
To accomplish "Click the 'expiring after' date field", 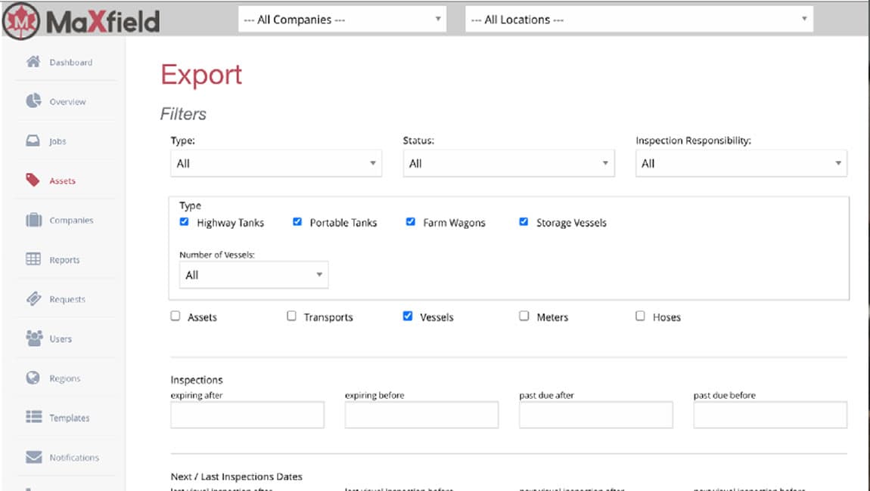I will click(x=247, y=415).
